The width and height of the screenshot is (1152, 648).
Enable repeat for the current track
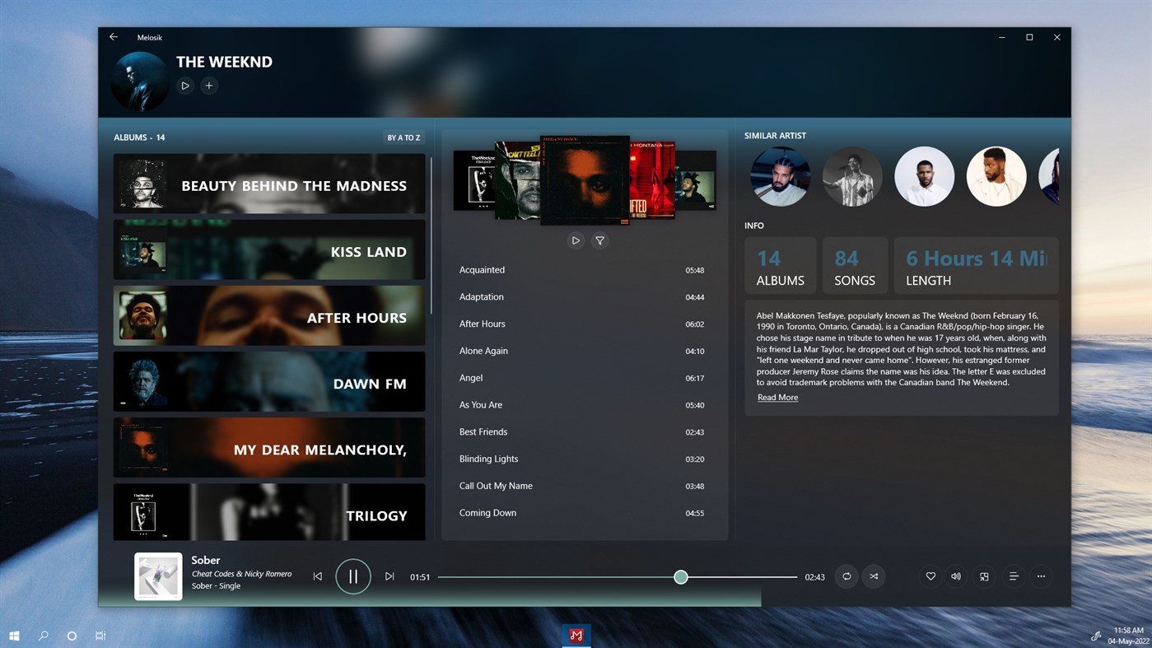[x=847, y=576]
